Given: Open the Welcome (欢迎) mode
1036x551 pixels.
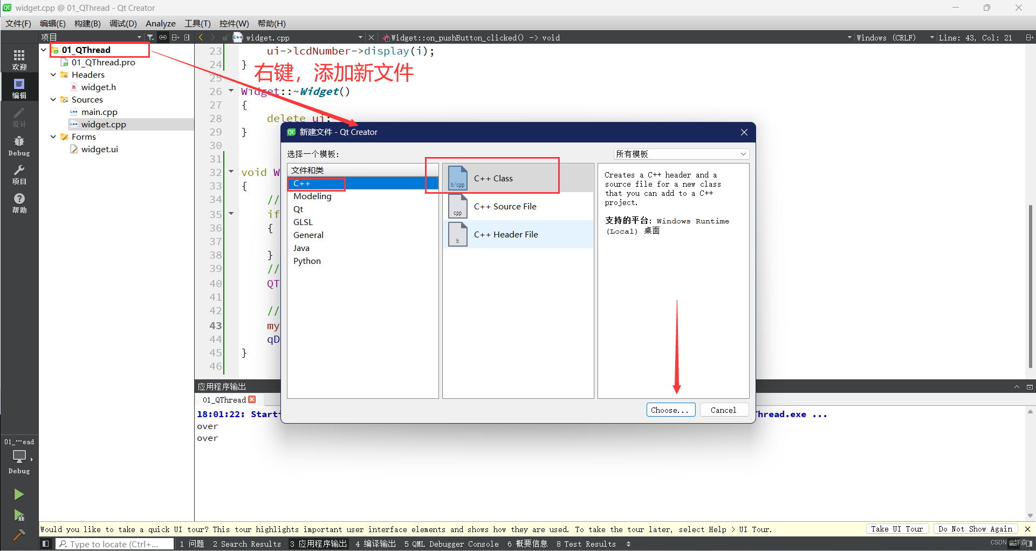Looking at the screenshot, I should pos(19,59).
